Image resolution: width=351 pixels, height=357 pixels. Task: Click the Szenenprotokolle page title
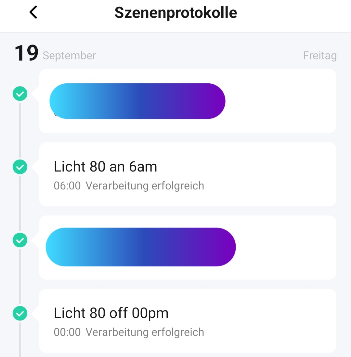176,13
